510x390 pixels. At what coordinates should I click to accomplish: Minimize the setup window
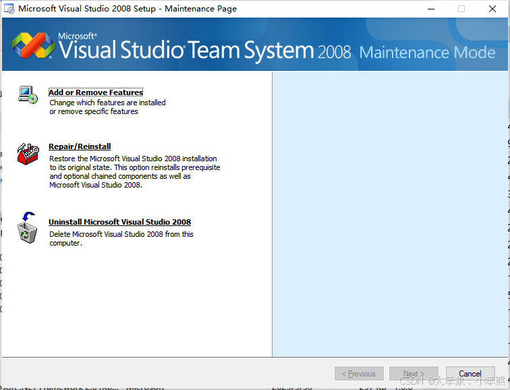[x=431, y=9]
